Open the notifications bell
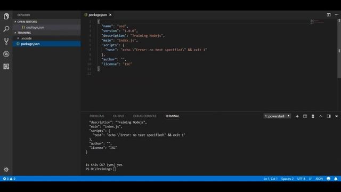This screenshot has height=192, width=341. click(336, 179)
